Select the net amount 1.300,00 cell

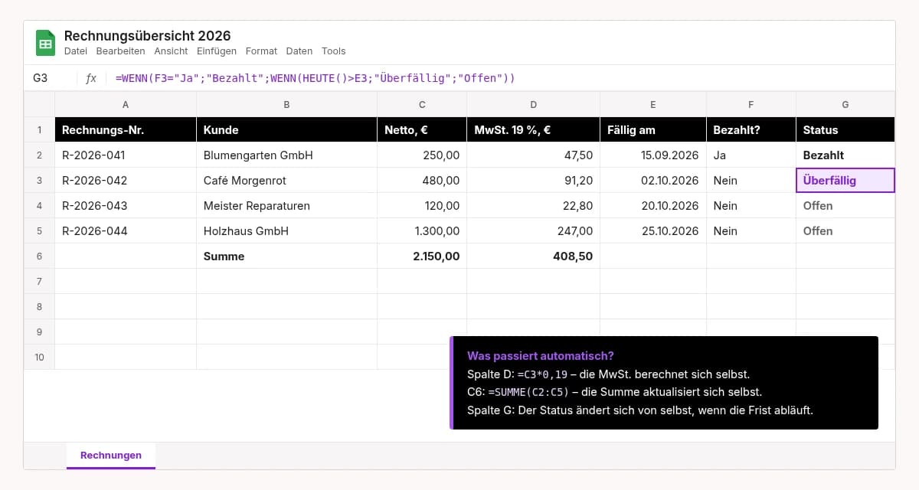coord(422,231)
